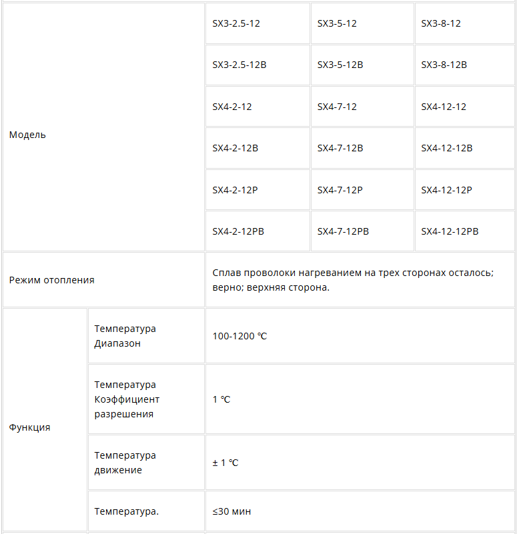
Task: Select the SX3-2.5-12B cell
Action: 257,65
